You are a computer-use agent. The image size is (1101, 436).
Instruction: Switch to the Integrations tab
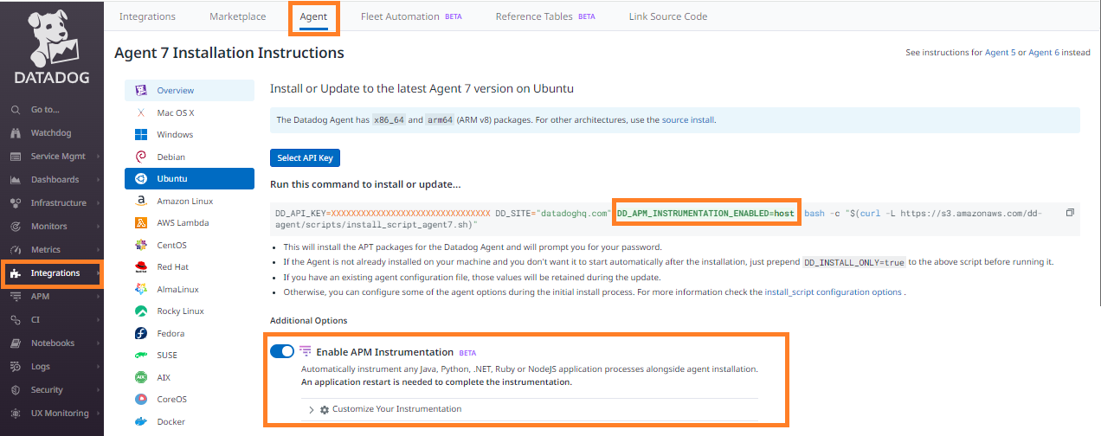point(147,16)
